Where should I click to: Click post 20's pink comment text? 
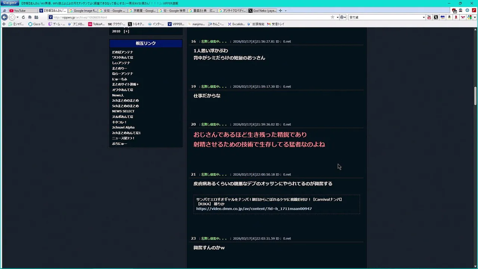259,139
